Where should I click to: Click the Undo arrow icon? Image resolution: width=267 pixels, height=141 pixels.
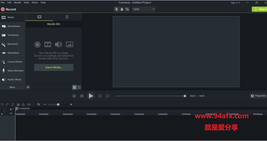pyautogui.click(x=2, y=105)
